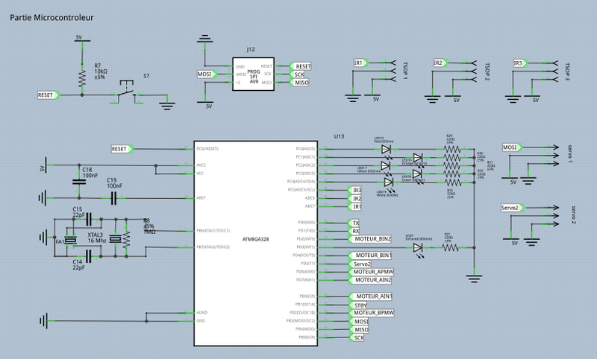Select the S7 push button switch symbol
This screenshot has width=597, height=359.
coord(127,94)
